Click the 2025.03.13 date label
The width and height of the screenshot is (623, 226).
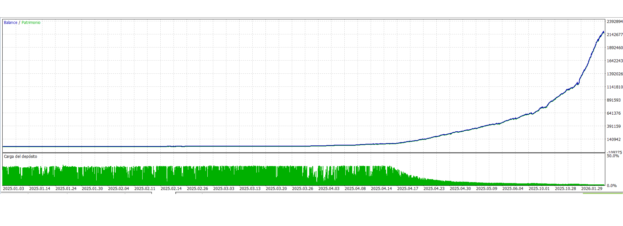click(250, 189)
